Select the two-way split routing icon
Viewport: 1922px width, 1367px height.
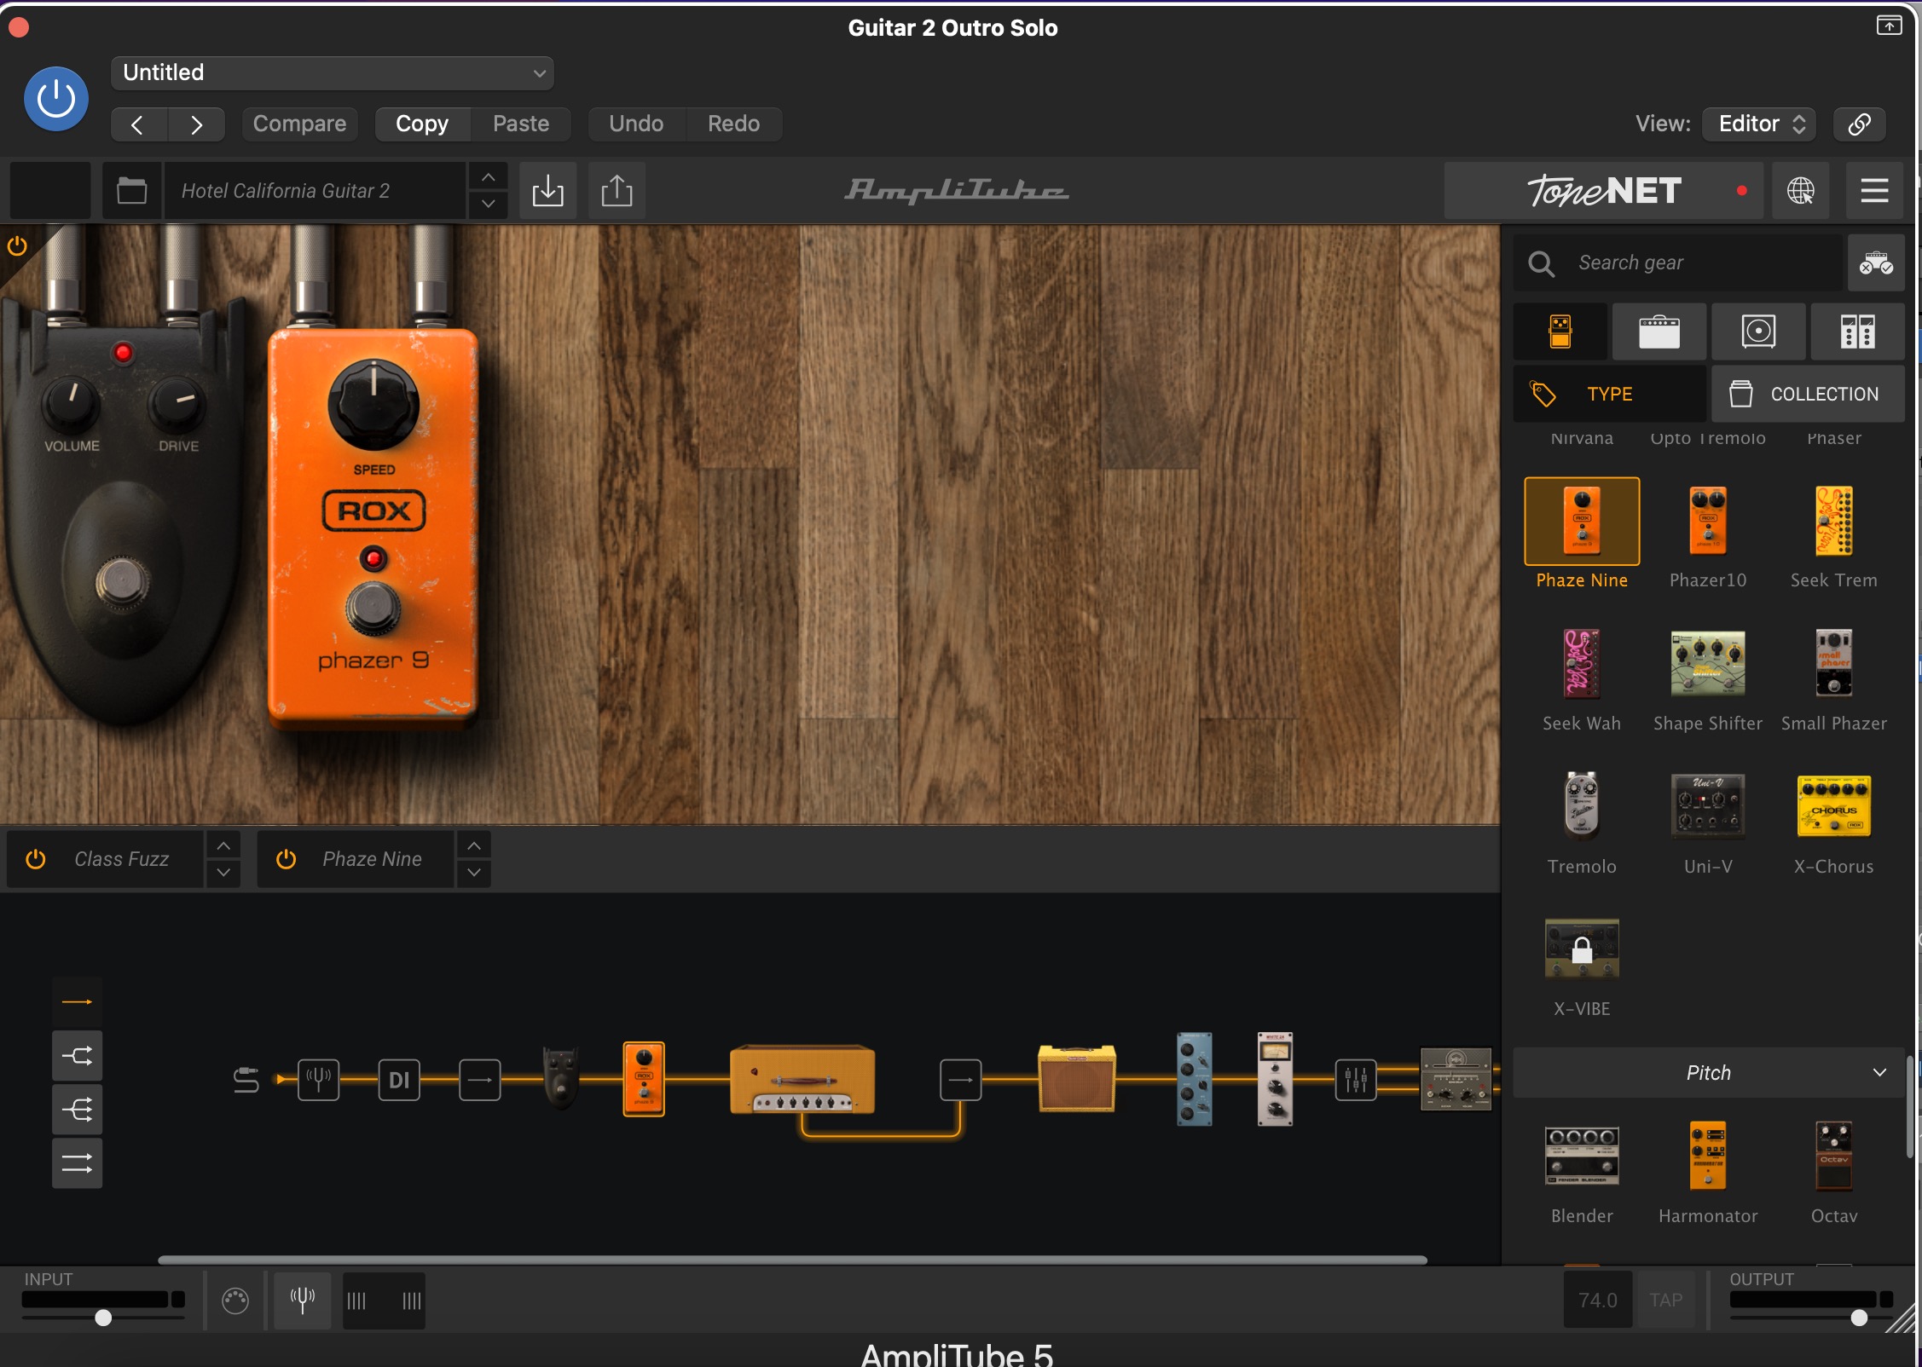click(77, 1057)
